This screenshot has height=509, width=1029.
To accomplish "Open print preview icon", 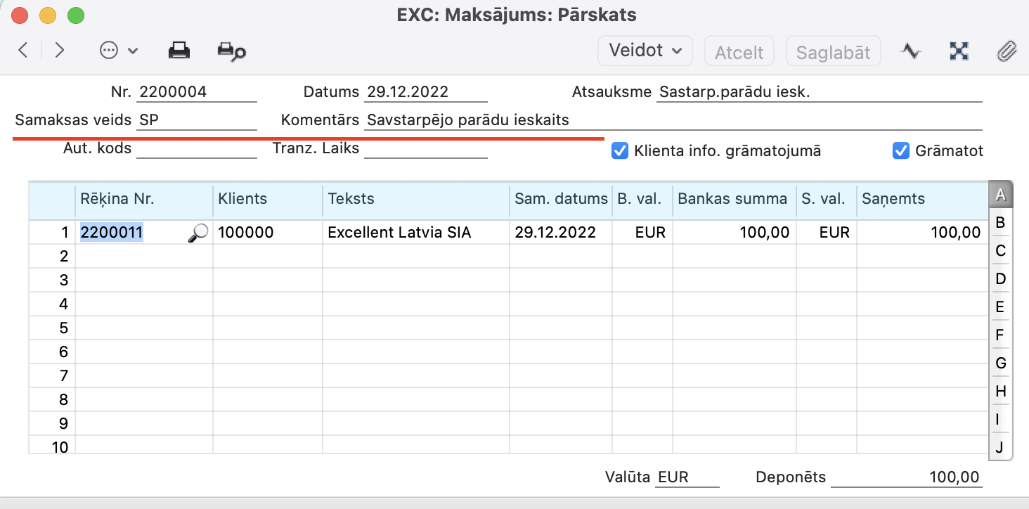I will [x=231, y=51].
